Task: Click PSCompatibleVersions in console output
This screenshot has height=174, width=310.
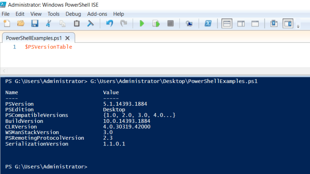Action: (x=37, y=115)
